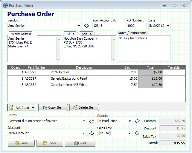Open the Add Item dropdown arrow
This screenshot has height=153, width=192.
click(x=33, y=108)
